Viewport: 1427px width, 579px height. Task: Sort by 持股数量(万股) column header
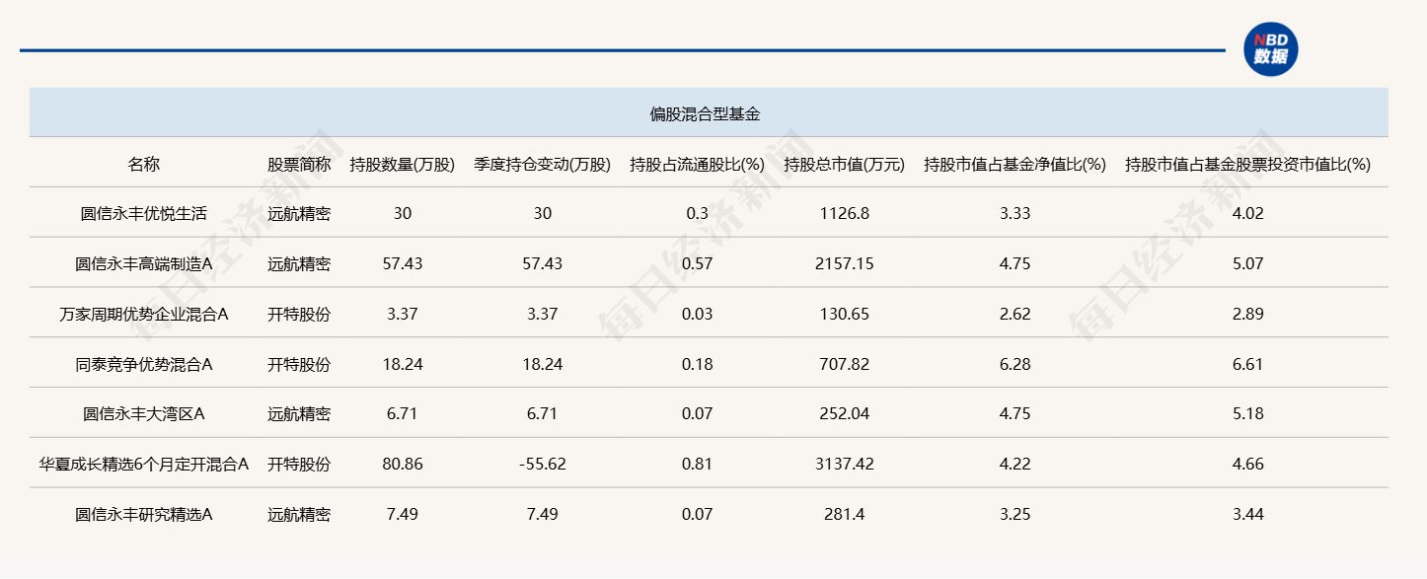402,164
